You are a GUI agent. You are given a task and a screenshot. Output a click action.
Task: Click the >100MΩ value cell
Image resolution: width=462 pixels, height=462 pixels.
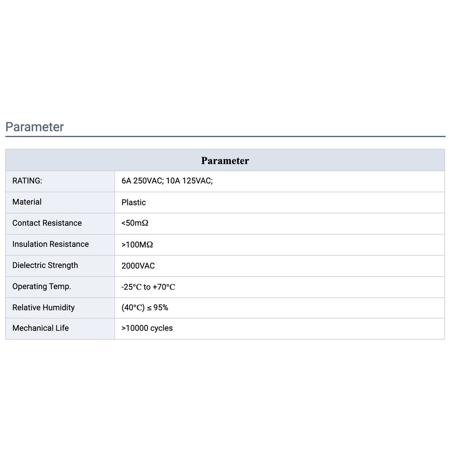point(137,245)
